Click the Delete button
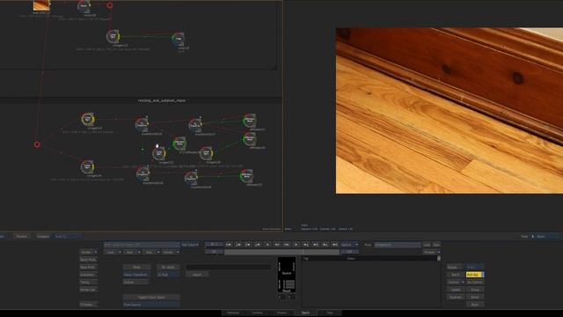Screen dimensions: 563x317 pyautogui.click(x=475, y=298)
